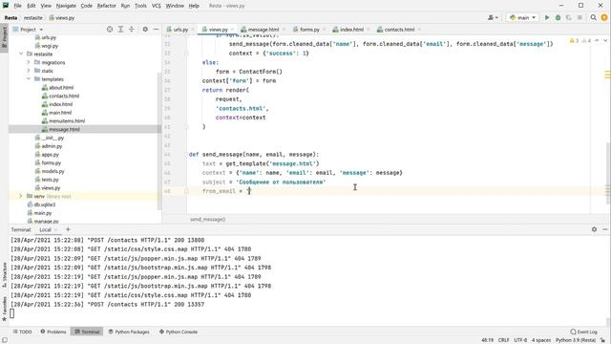Open the VCS menu

[x=156, y=6]
